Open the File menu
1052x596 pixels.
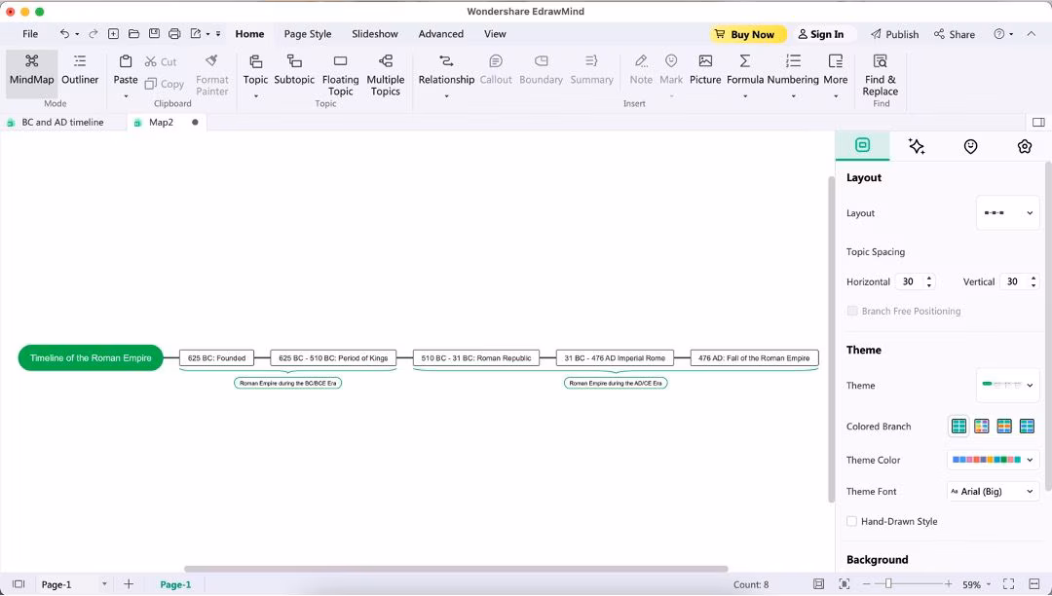point(30,34)
